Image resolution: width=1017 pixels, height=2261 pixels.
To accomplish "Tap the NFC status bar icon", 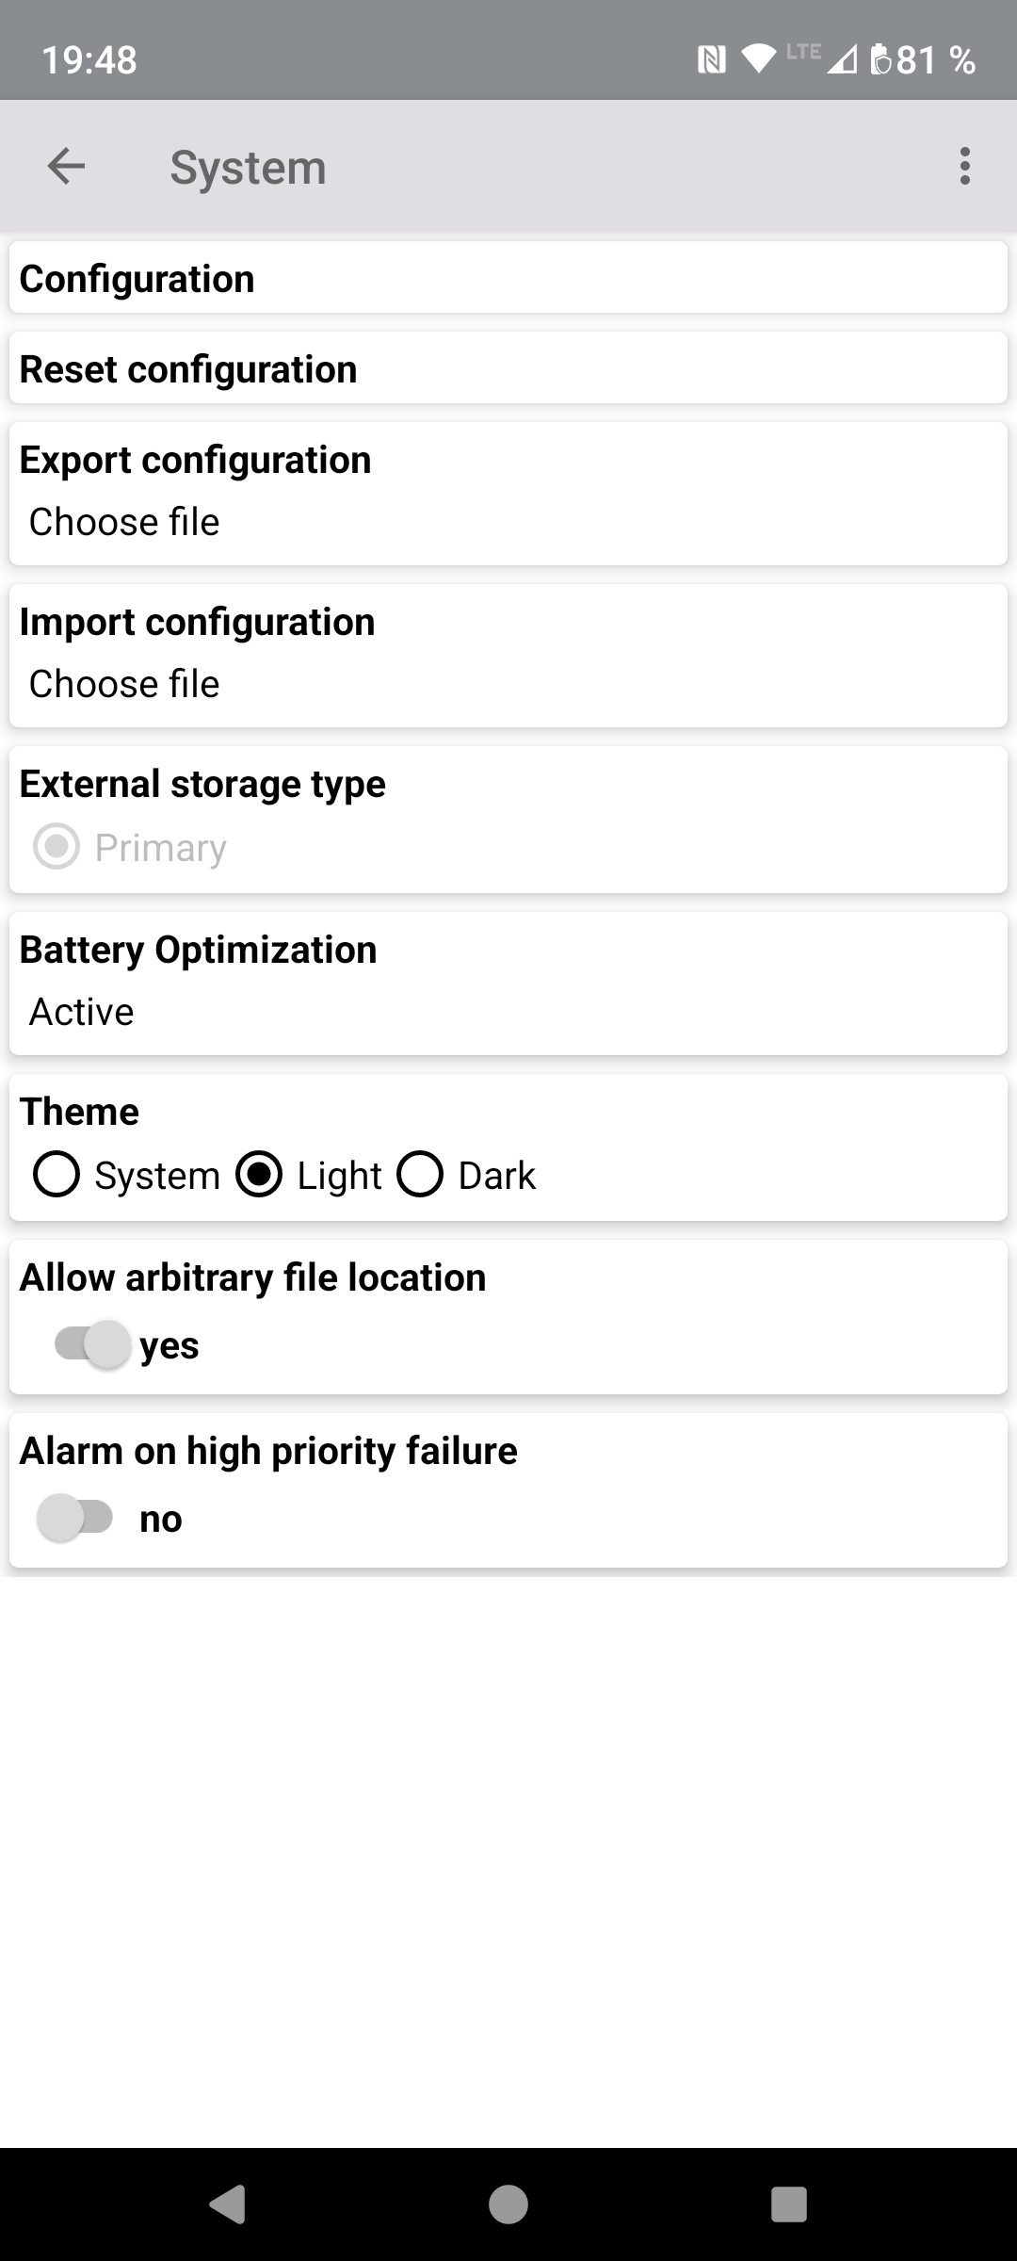I will click(x=711, y=60).
